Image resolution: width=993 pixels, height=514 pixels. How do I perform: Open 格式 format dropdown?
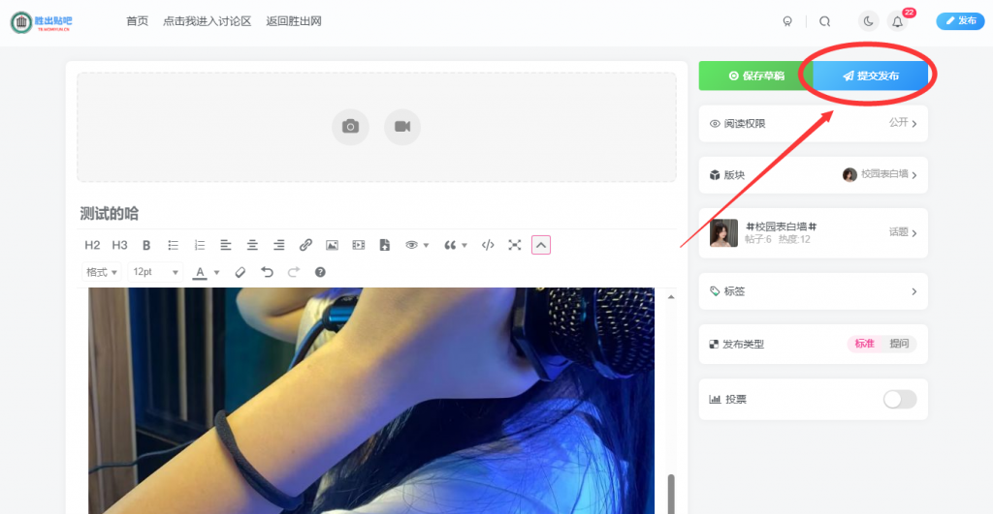101,272
